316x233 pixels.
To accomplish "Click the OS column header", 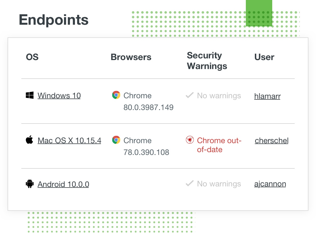I will point(32,57).
